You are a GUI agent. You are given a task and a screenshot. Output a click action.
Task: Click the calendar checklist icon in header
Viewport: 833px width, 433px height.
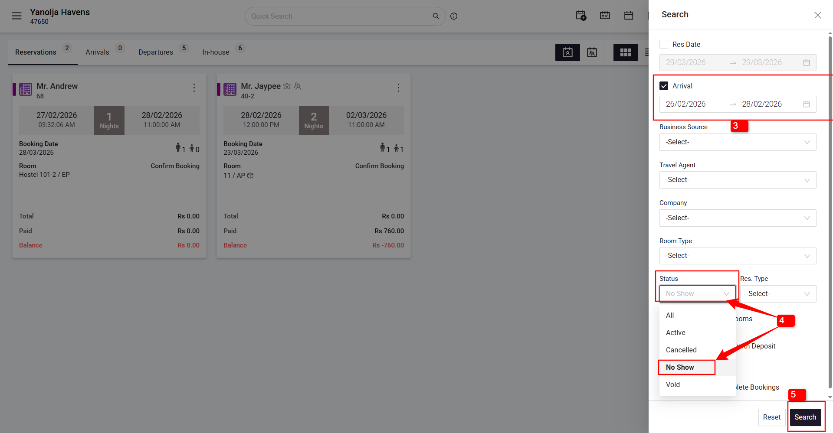[x=605, y=16]
